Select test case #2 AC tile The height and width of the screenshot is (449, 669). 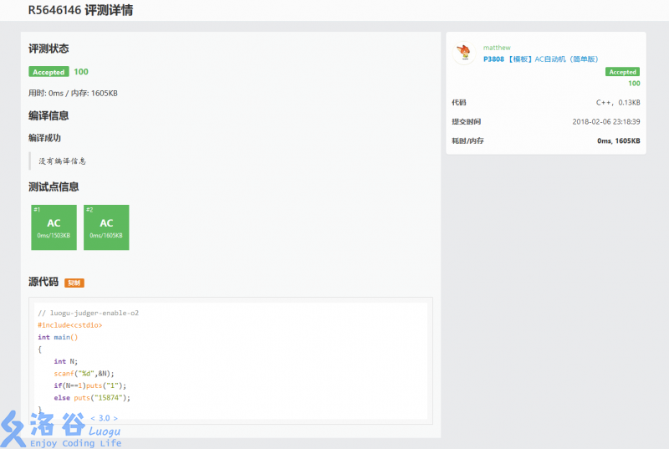[x=106, y=227]
